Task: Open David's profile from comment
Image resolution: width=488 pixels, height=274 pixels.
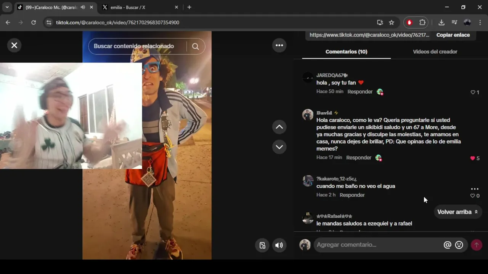Action: (327, 113)
